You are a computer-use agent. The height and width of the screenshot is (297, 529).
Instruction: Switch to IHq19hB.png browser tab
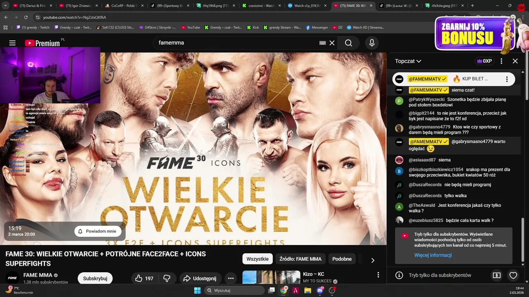click(x=214, y=6)
